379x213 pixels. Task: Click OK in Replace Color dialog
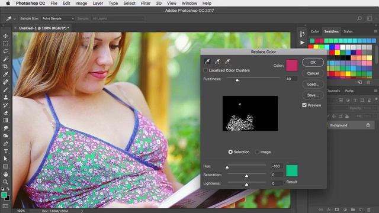pyautogui.click(x=313, y=62)
